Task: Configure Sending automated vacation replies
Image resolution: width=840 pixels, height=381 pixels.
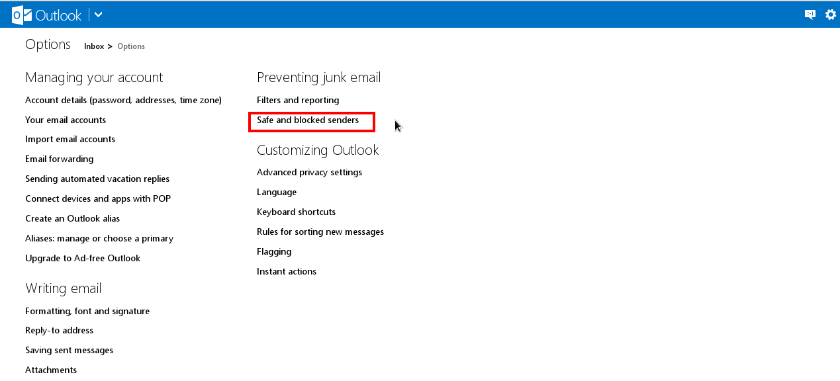Action: [x=97, y=179]
